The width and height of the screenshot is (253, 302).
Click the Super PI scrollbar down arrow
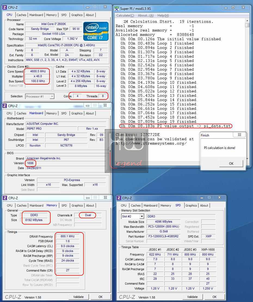tap(247, 158)
